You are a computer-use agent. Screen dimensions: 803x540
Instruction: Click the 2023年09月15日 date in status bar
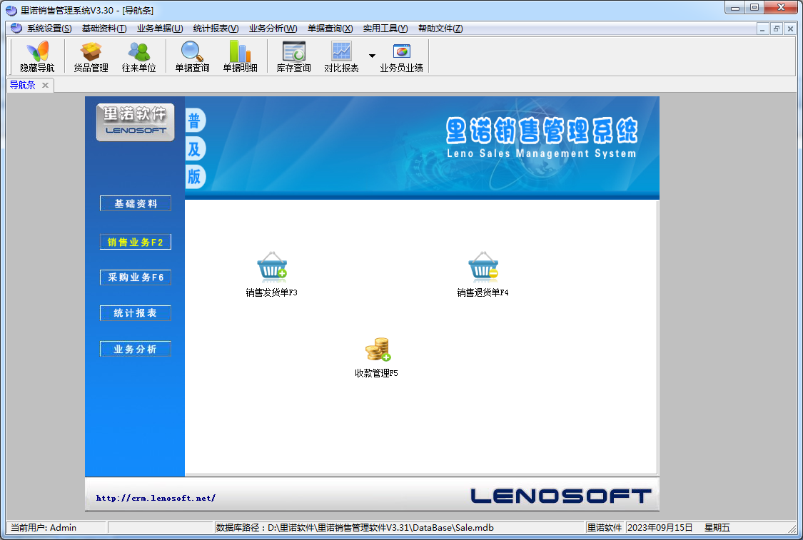660,527
